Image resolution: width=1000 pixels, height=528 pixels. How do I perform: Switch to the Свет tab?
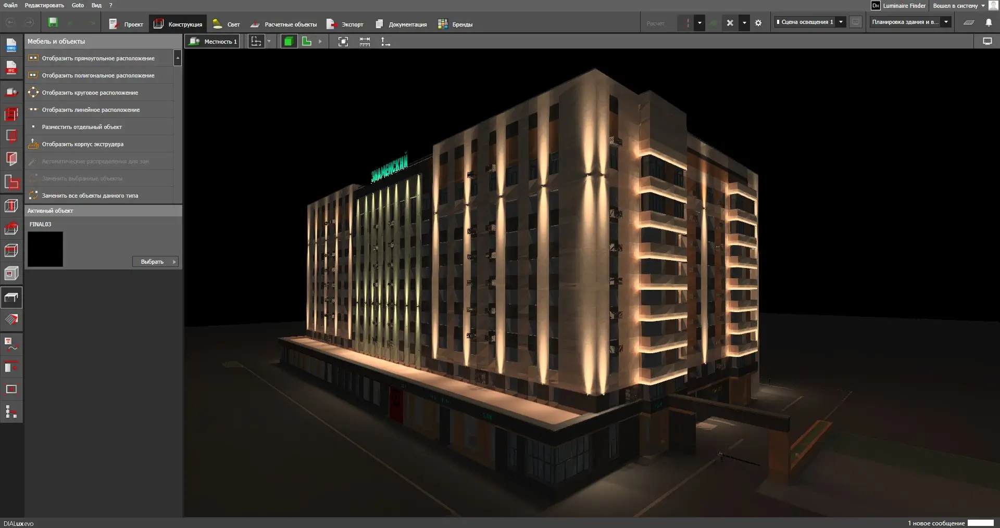click(x=227, y=24)
